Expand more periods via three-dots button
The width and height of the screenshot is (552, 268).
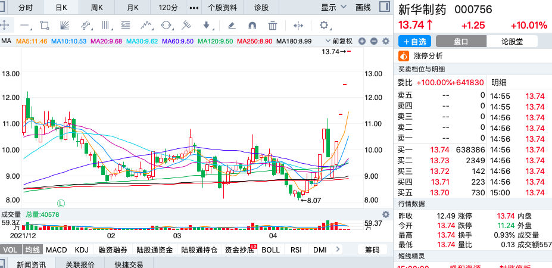point(194,7)
